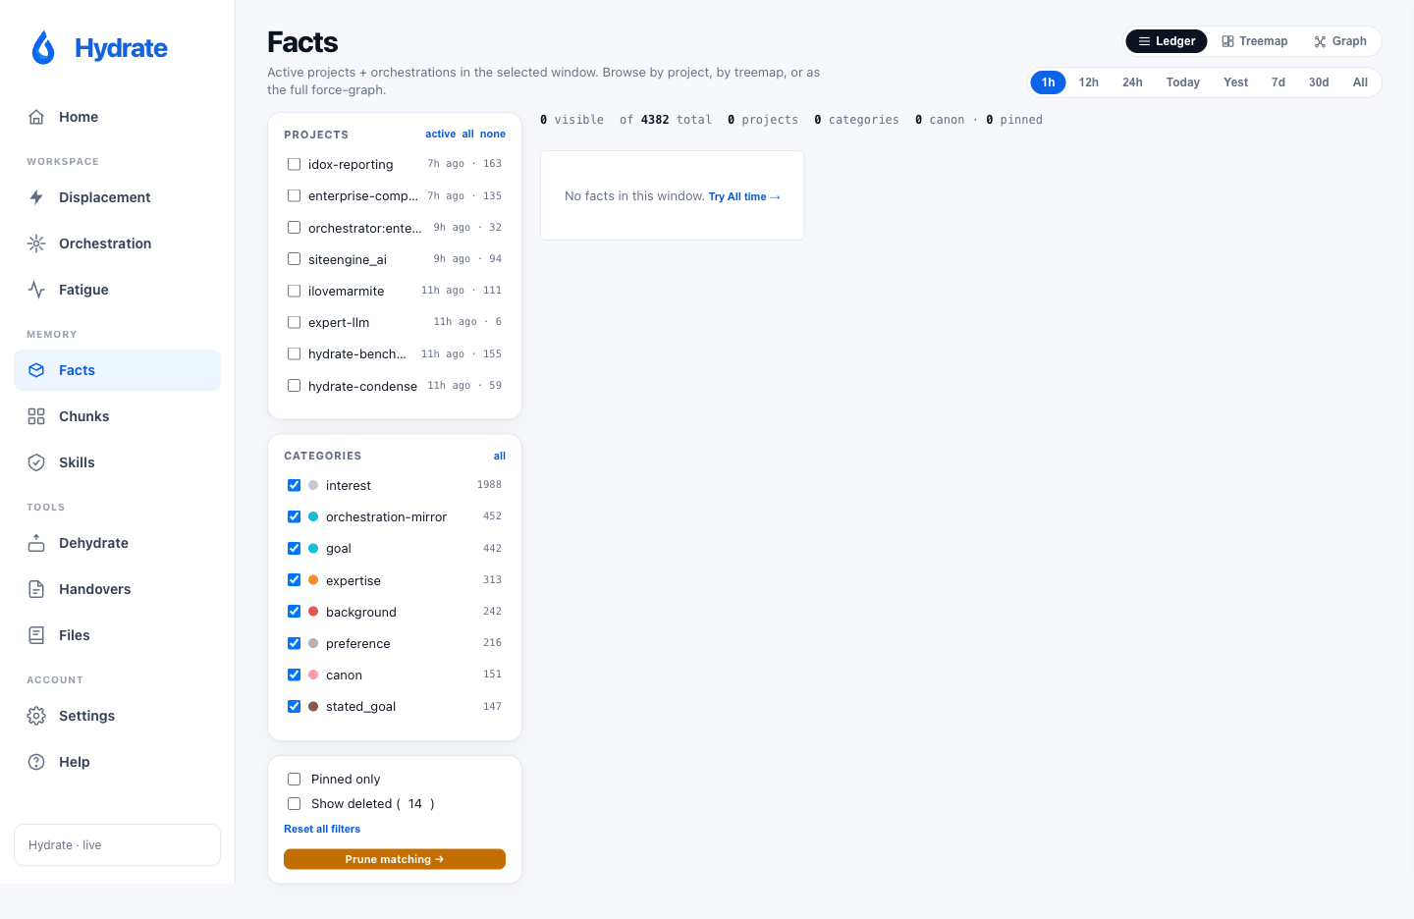The image size is (1414, 919).
Task: Click the Home house icon
Action: [x=36, y=117]
